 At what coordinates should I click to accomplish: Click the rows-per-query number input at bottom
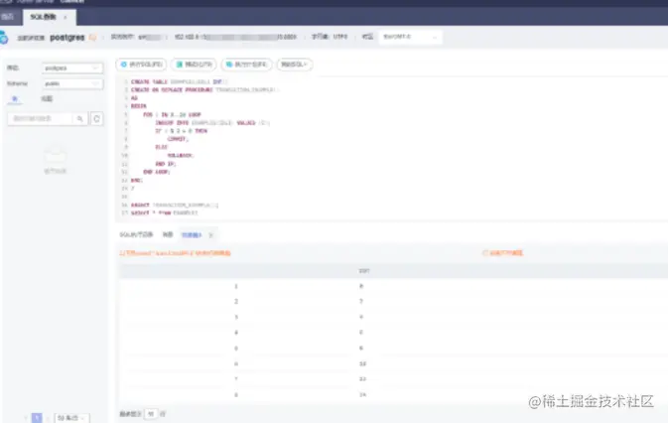click(x=151, y=414)
